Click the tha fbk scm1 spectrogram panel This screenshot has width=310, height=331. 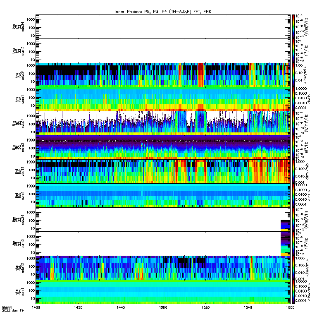(x=163, y=99)
